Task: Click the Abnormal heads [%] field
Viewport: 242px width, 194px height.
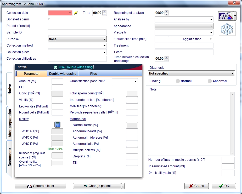Action: pos(132,132)
